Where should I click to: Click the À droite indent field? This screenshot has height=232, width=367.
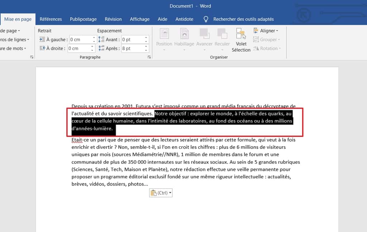pos(81,48)
